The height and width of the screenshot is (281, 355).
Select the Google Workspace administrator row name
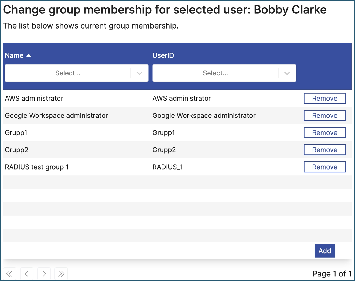pyautogui.click(x=56, y=116)
